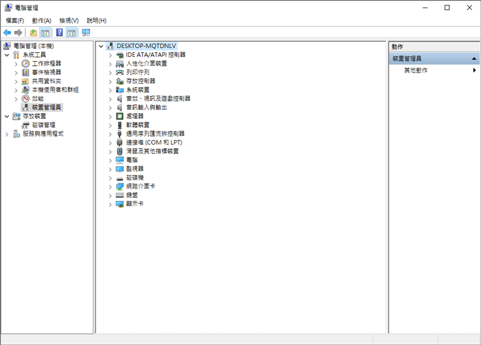
Task: Click the blue Help question-mark toolbar icon
Action: click(x=59, y=32)
